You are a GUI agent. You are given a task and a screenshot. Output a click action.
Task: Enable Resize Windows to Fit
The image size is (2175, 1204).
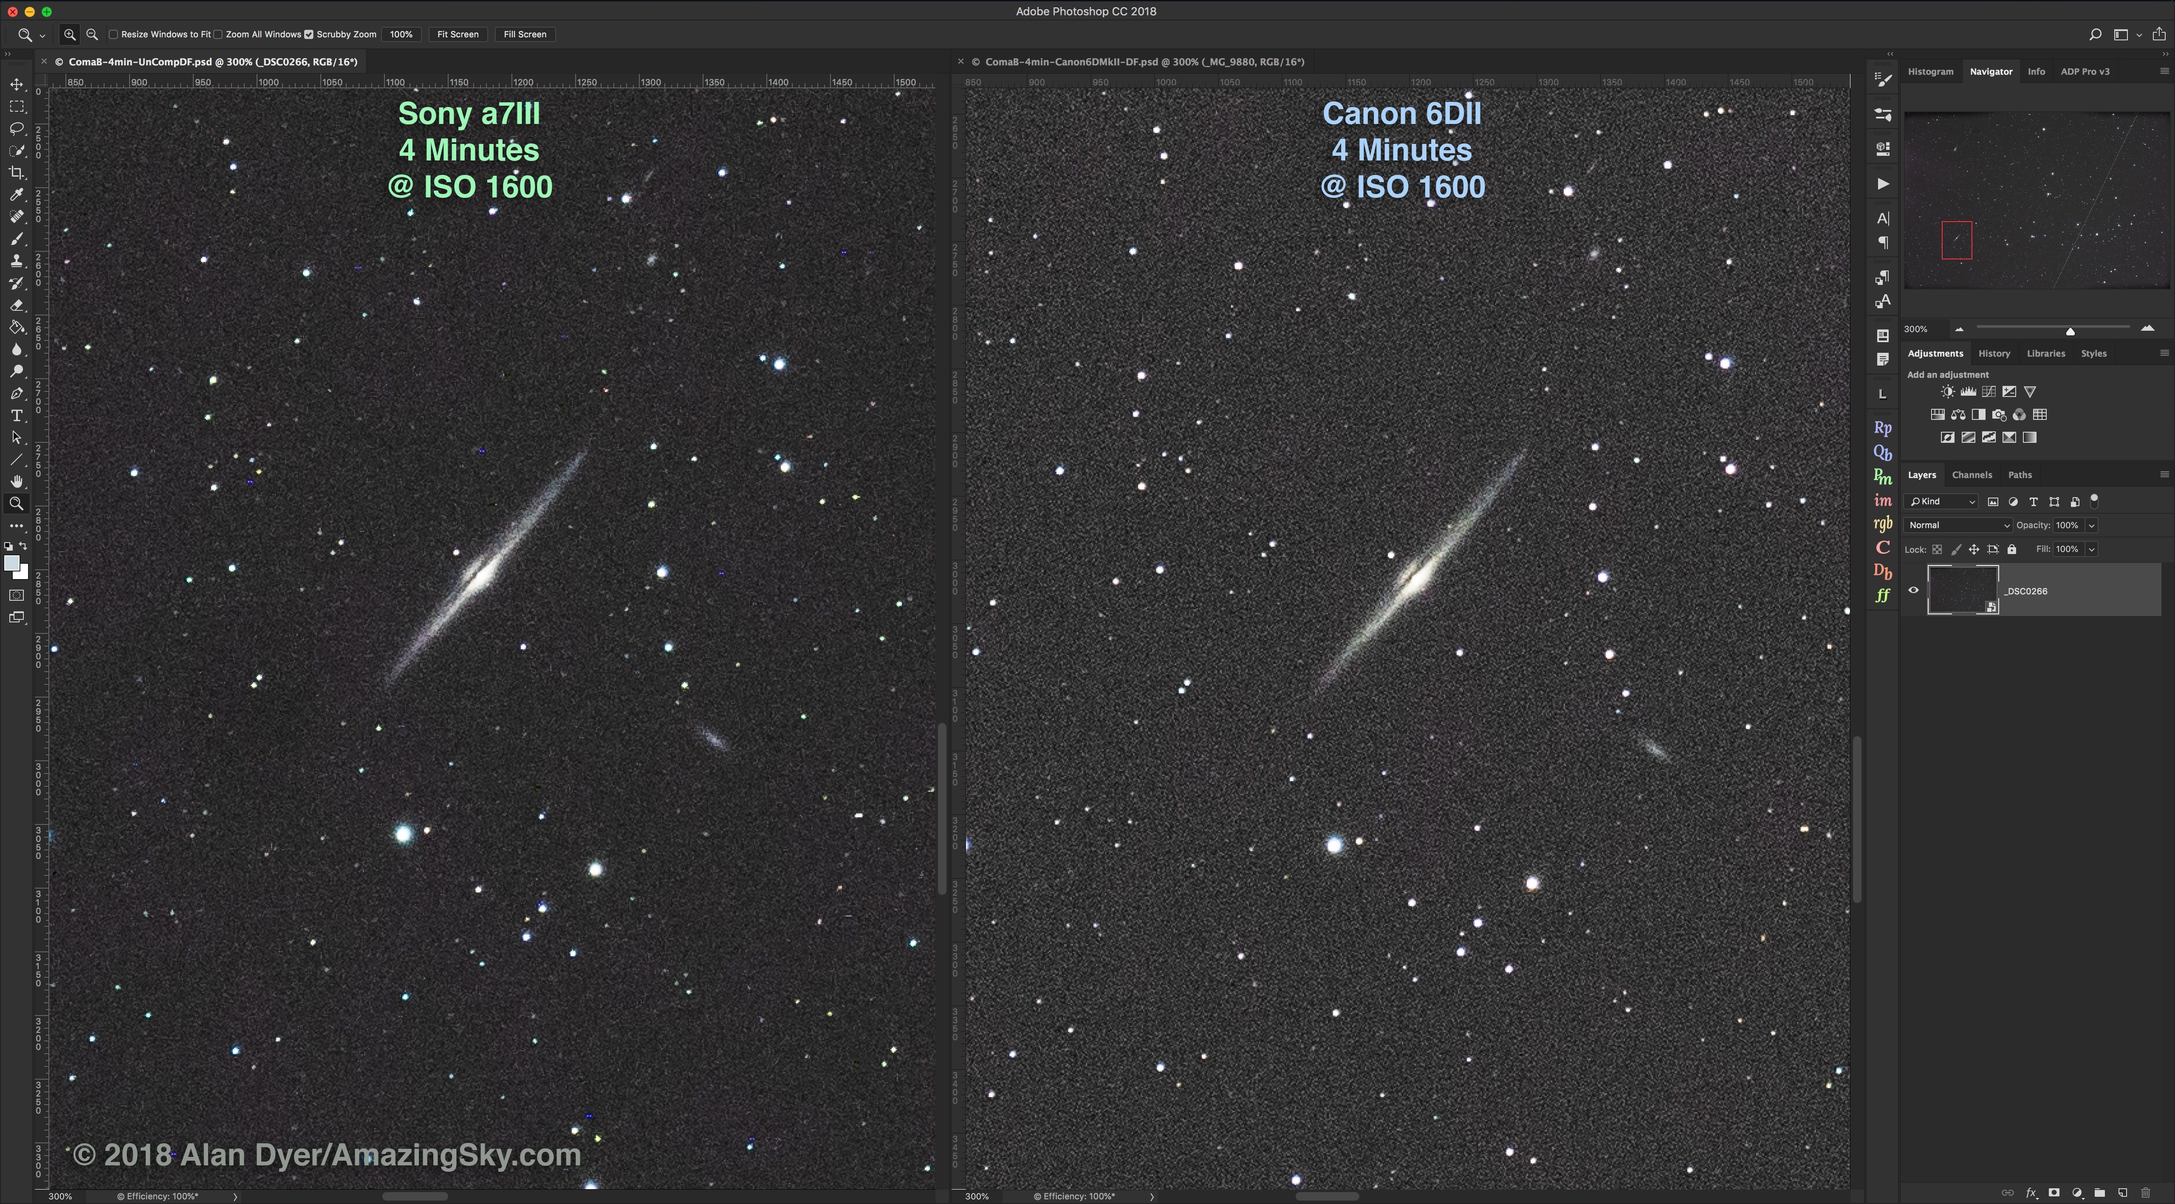coord(113,34)
